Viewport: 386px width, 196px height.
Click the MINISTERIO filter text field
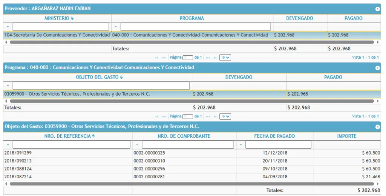coord(61,27)
